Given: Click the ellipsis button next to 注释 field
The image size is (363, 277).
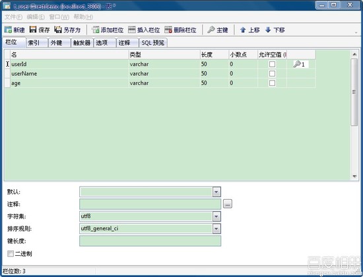Looking at the screenshot, I should [x=228, y=204].
